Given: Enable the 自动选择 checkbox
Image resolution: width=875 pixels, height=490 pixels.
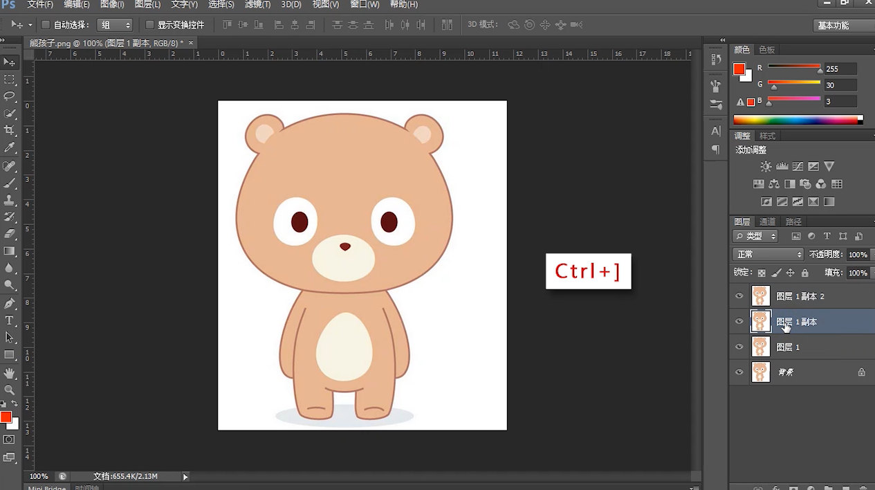Looking at the screenshot, I should 46,25.
